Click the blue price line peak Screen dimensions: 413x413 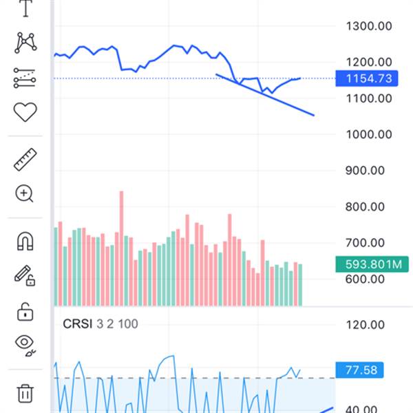174,46
